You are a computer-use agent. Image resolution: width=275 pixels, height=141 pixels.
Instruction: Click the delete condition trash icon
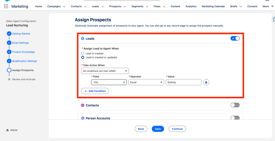click(206, 82)
